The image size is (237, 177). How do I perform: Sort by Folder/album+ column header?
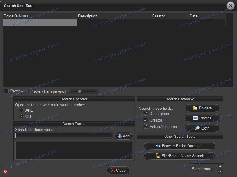tap(40, 16)
